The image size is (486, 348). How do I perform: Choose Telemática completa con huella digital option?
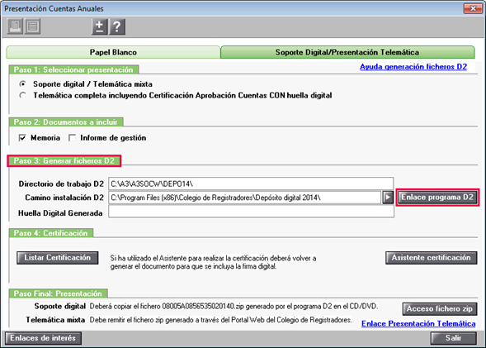[22, 95]
